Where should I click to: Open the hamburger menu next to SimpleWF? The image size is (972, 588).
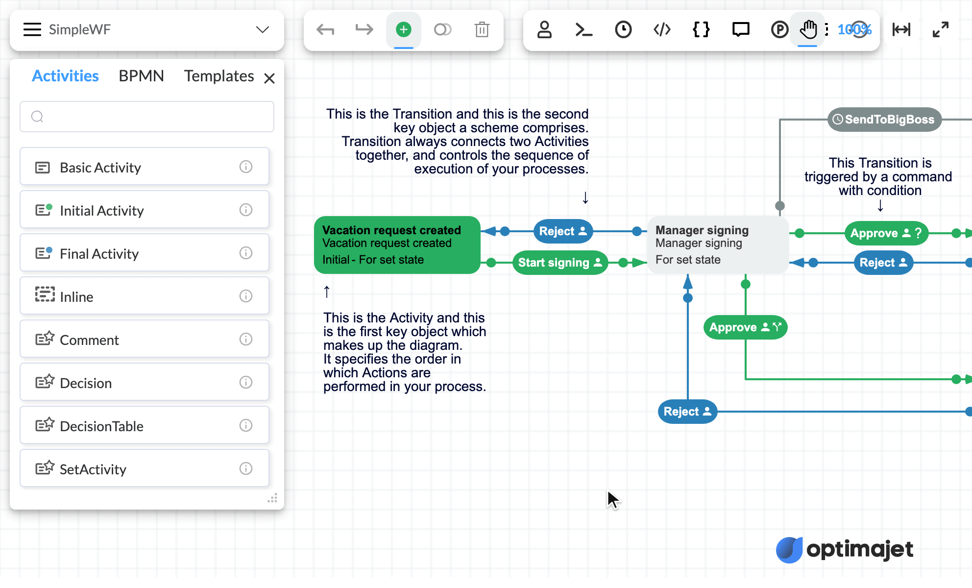(x=32, y=29)
